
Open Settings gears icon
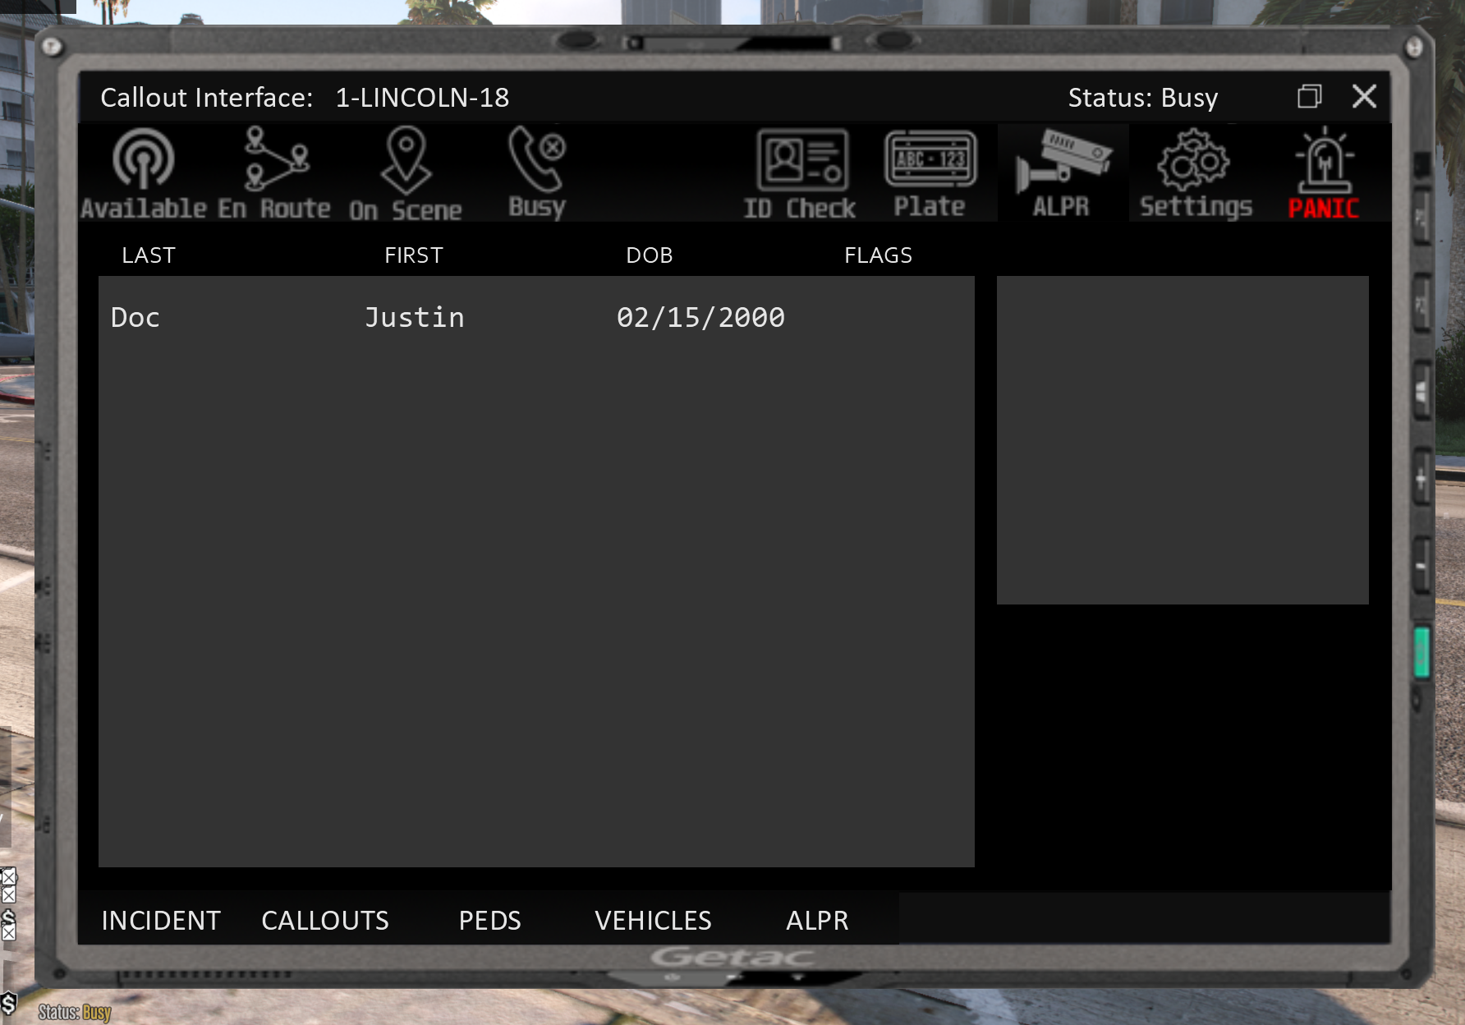coord(1195,173)
